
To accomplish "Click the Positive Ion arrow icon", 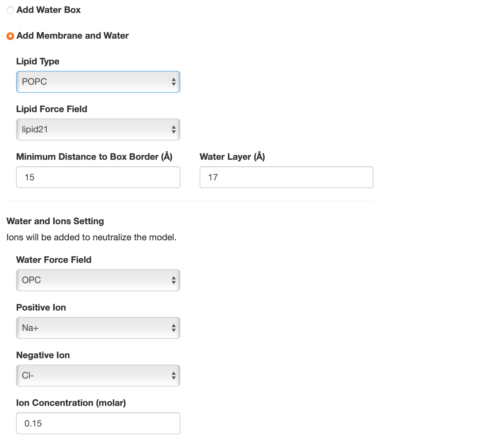I will [x=174, y=328].
